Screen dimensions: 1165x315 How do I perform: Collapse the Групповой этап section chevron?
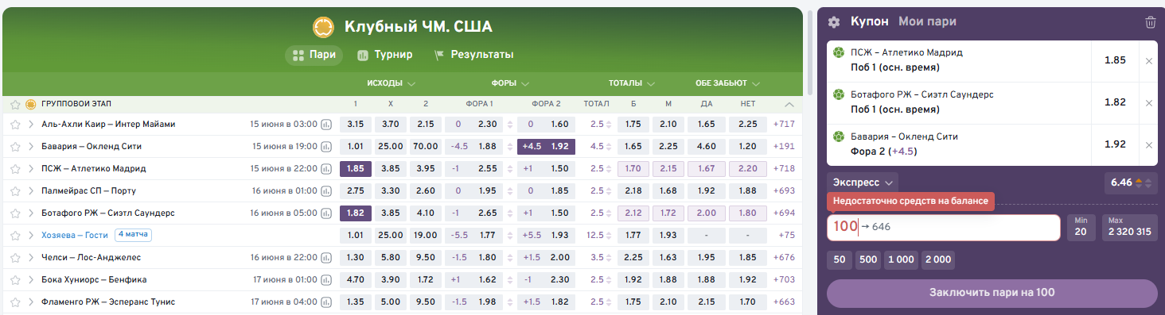(x=789, y=104)
